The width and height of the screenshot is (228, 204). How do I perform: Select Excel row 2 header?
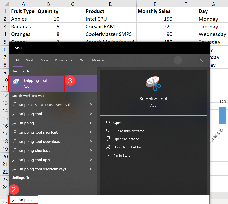coord(5,19)
